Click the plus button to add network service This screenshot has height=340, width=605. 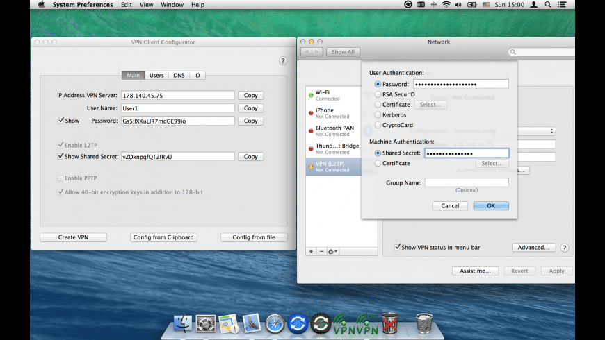point(311,251)
